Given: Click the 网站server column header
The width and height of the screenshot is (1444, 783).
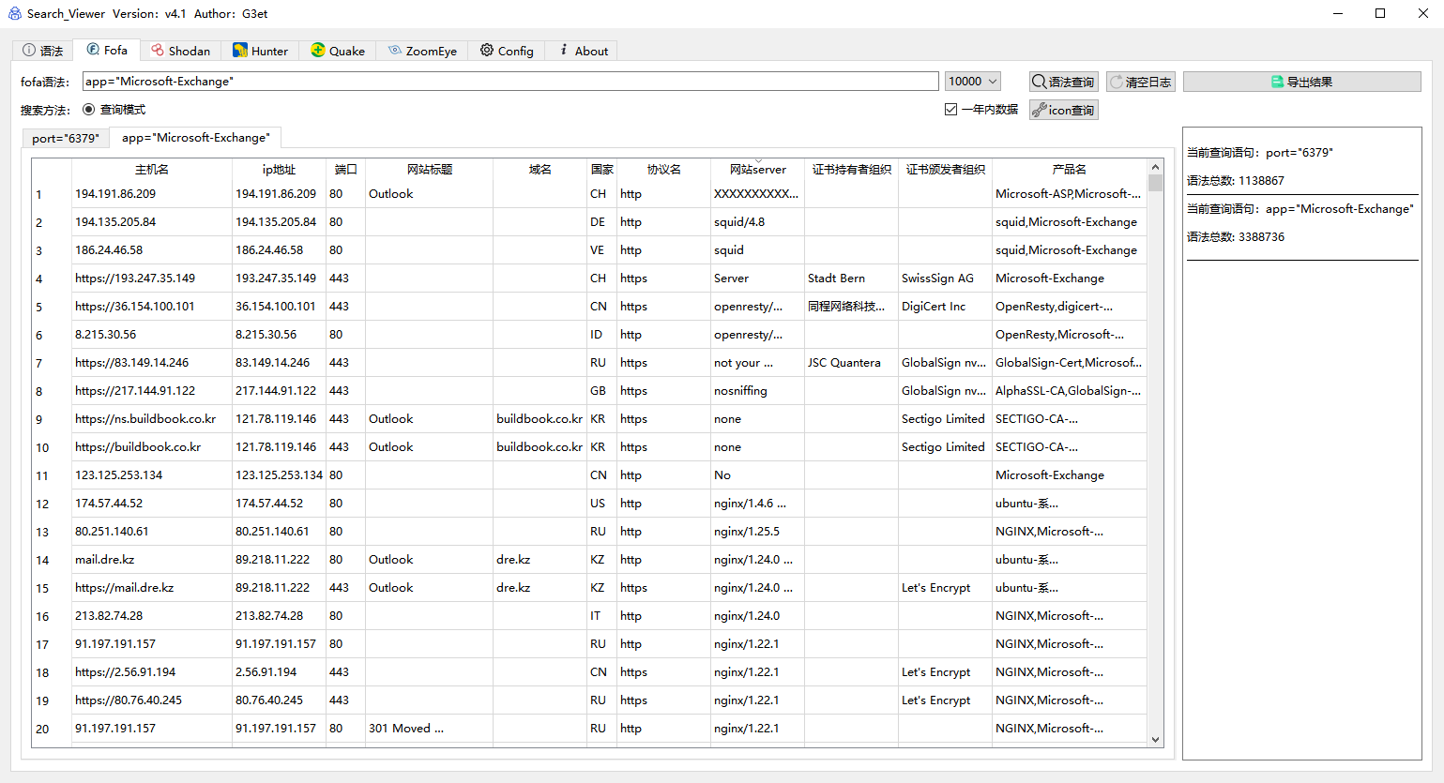Looking at the screenshot, I should tap(758, 170).
